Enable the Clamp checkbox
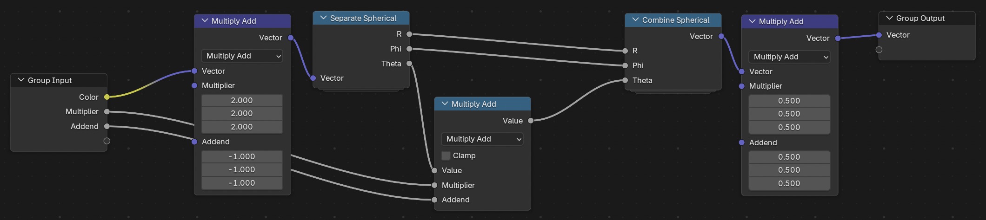Viewport: 986px width, 220px height. pos(446,155)
